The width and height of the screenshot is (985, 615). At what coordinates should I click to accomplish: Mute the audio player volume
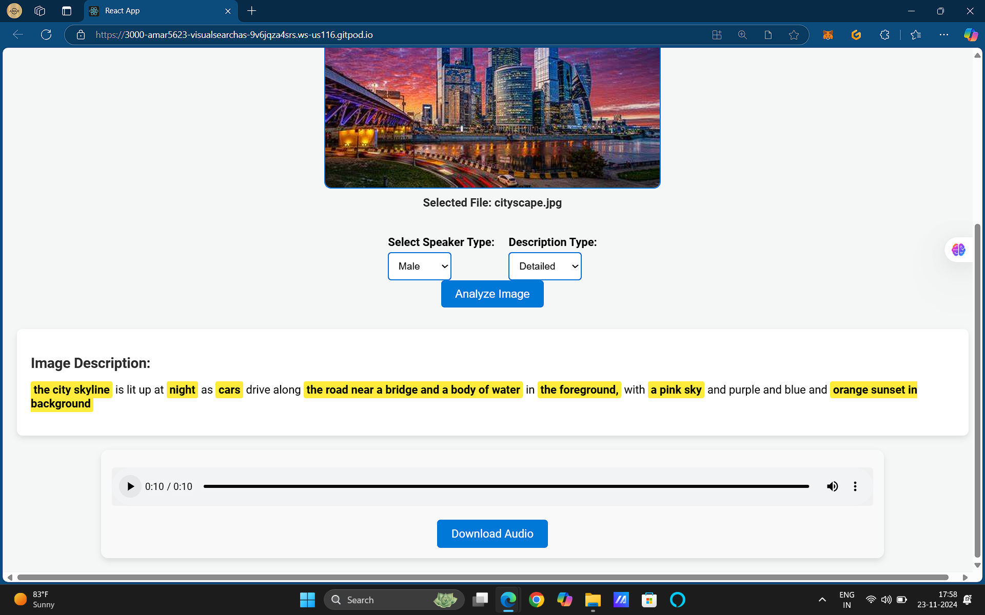832,486
